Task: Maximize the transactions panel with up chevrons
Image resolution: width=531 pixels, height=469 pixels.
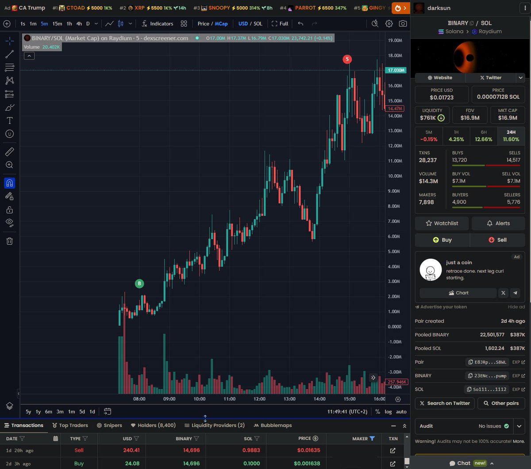Action: pyautogui.click(x=404, y=426)
